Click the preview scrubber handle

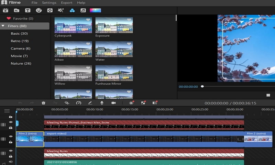[202, 86]
